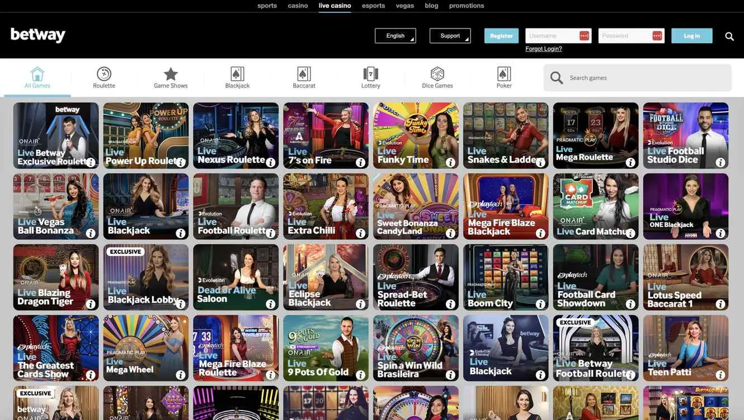744x420 pixels.
Task: Expand the Support dropdown
Action: point(450,35)
